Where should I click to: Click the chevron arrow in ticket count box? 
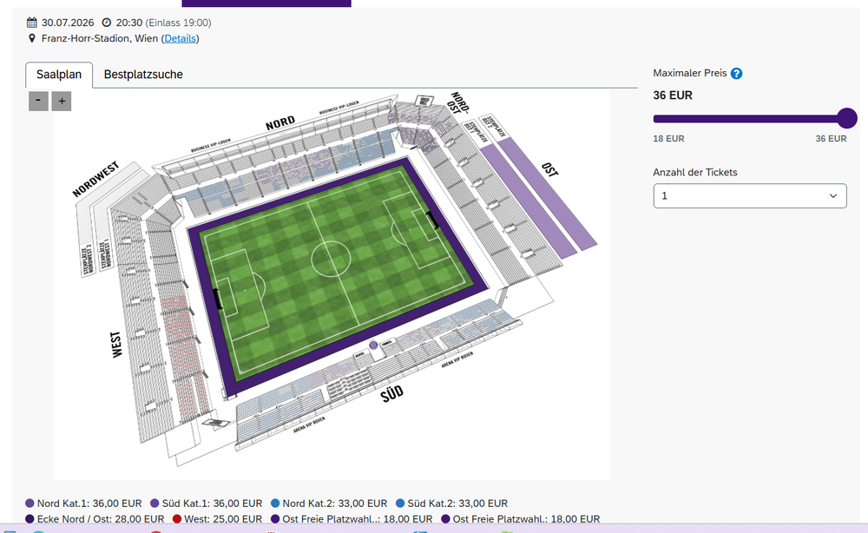832,196
